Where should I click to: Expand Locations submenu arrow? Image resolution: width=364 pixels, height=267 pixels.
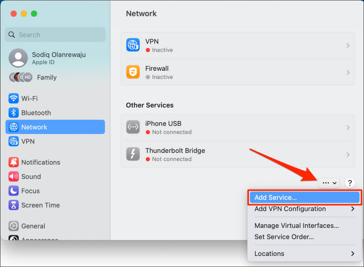(353, 253)
